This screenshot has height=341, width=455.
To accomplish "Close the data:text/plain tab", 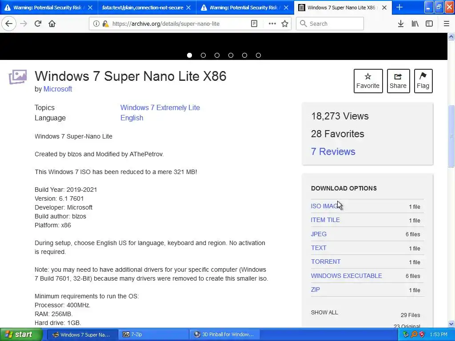I will click(x=188, y=8).
